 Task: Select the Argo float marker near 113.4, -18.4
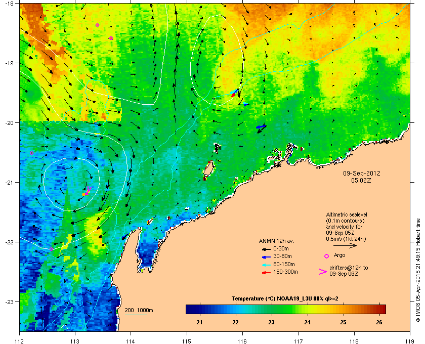pos(97,25)
